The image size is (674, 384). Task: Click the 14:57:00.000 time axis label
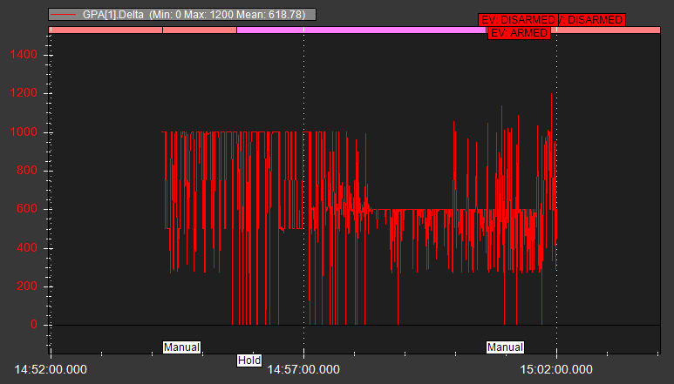pos(303,369)
